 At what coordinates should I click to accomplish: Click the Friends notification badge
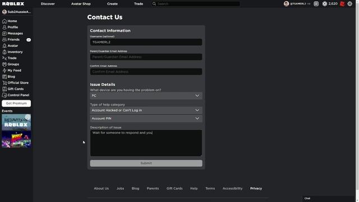coord(29,40)
